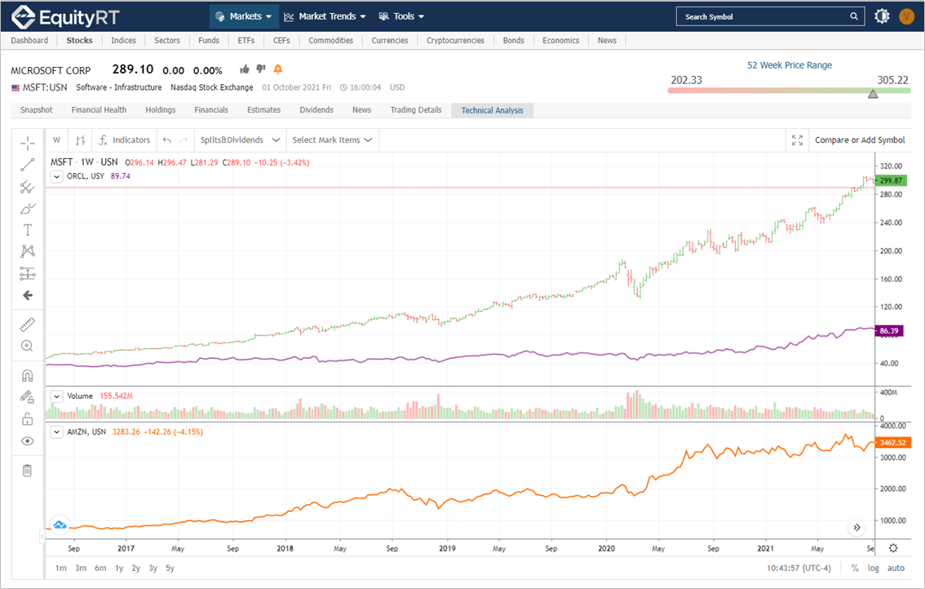Select the zoom in tool
Viewport: 925px width, 589px height.
pyautogui.click(x=27, y=346)
